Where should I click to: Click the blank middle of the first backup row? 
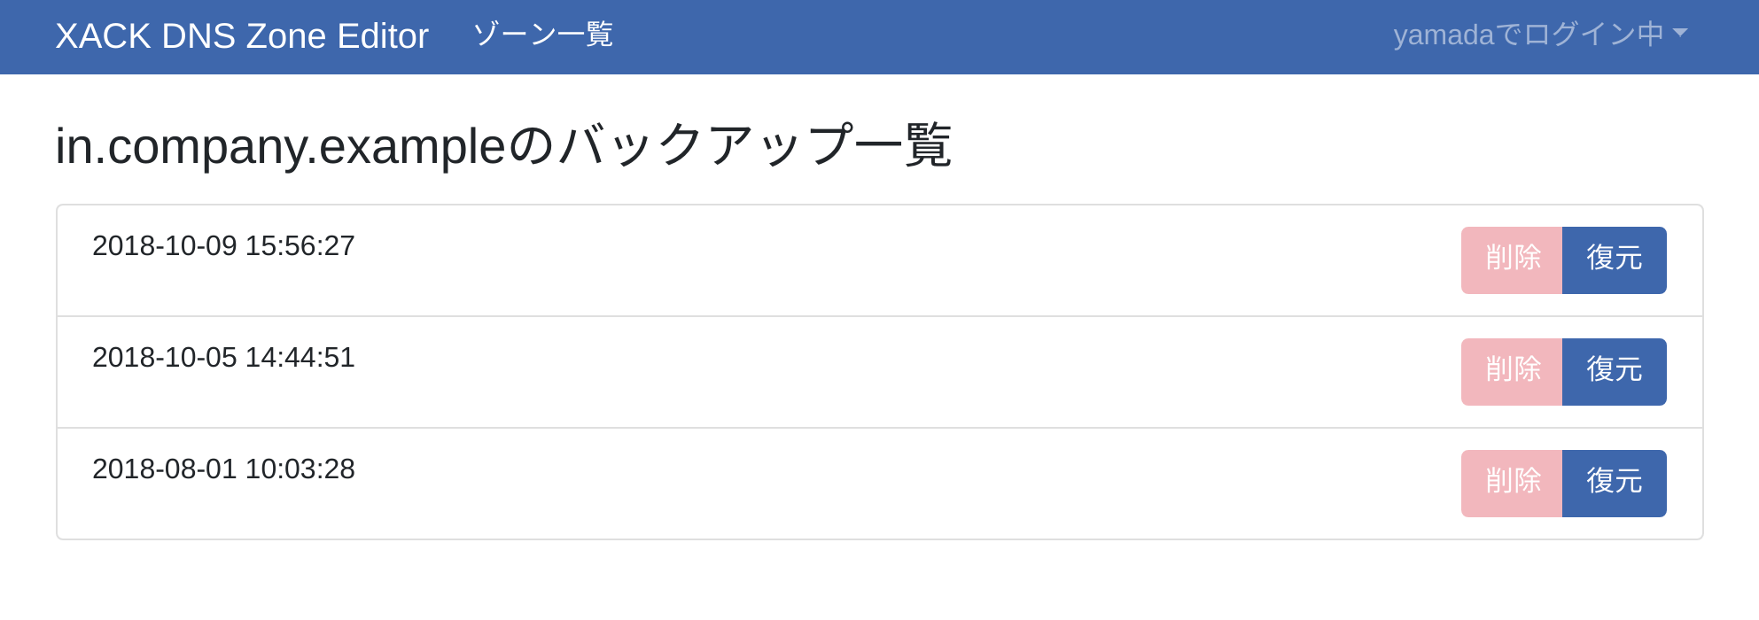tap(886, 260)
